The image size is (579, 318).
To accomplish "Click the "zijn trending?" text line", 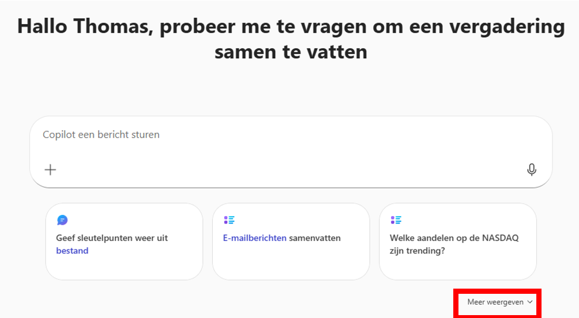I will click(415, 251).
